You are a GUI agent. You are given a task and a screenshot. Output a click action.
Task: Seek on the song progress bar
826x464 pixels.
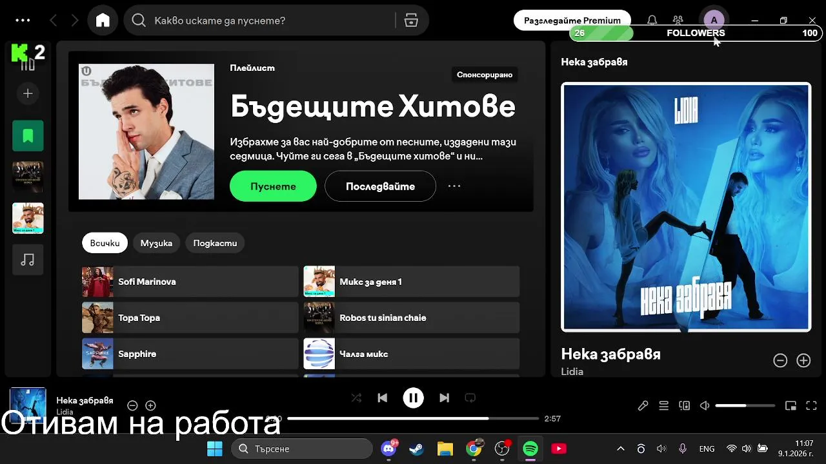pos(413,419)
